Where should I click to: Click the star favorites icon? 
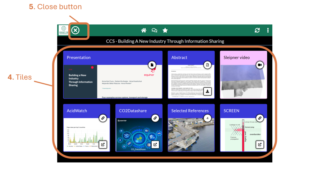tap(165, 30)
